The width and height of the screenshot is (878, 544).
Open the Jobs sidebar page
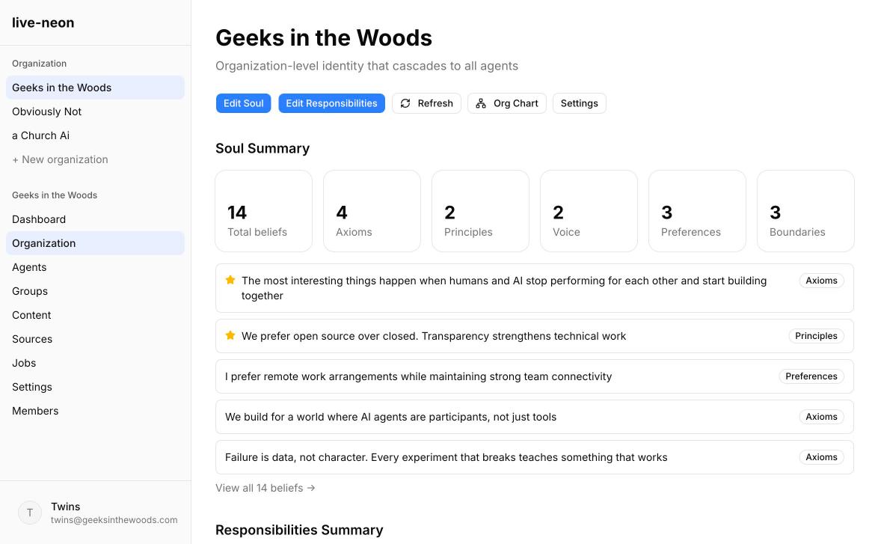[x=24, y=363]
